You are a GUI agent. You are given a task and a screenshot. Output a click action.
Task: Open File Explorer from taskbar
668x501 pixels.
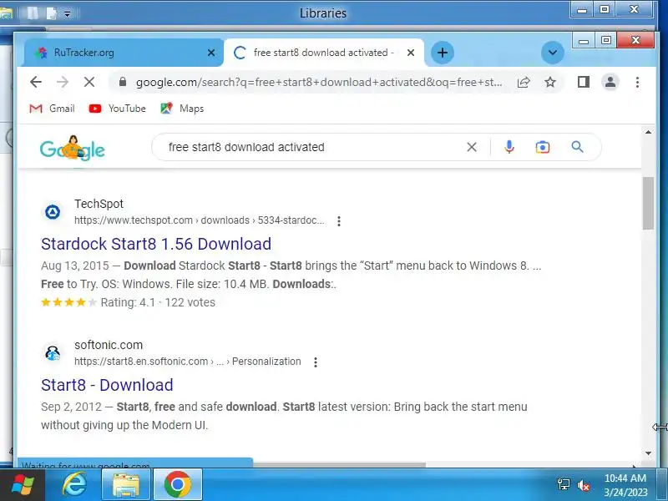tap(126, 485)
